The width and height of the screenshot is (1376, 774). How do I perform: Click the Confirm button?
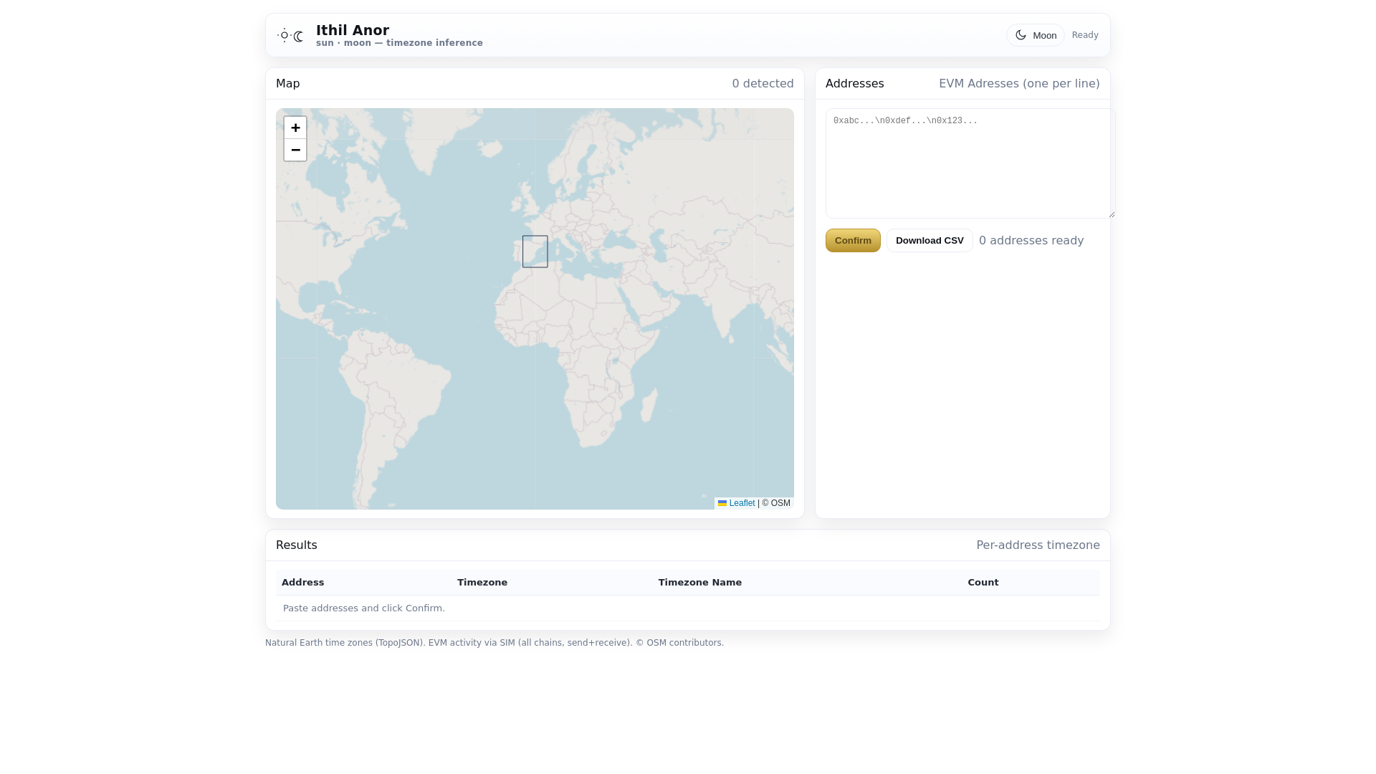pyautogui.click(x=853, y=241)
